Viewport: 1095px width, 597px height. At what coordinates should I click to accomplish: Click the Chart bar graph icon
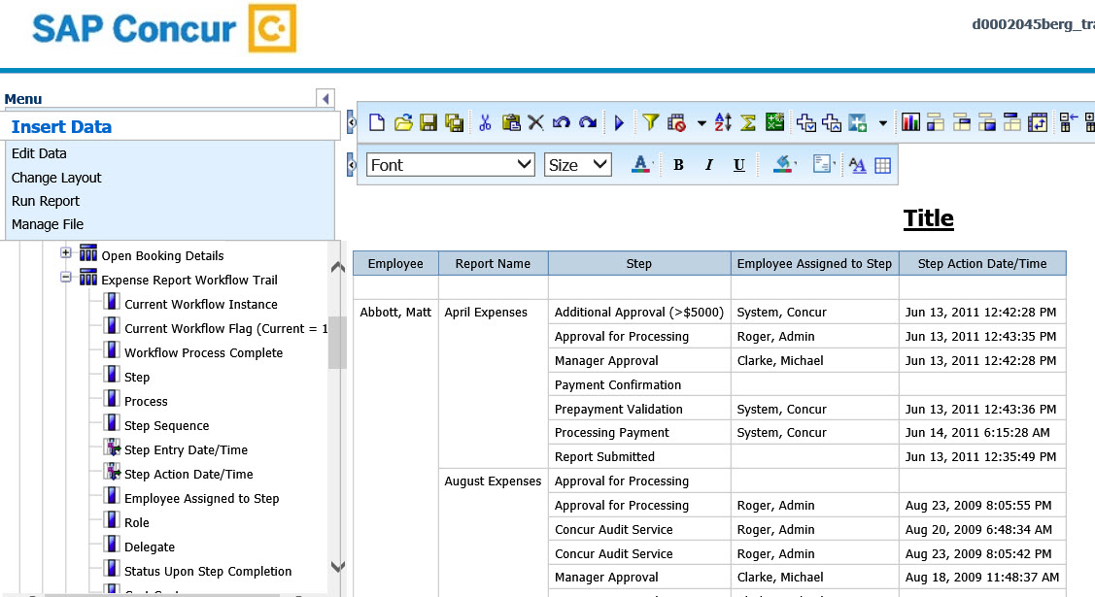click(x=910, y=122)
